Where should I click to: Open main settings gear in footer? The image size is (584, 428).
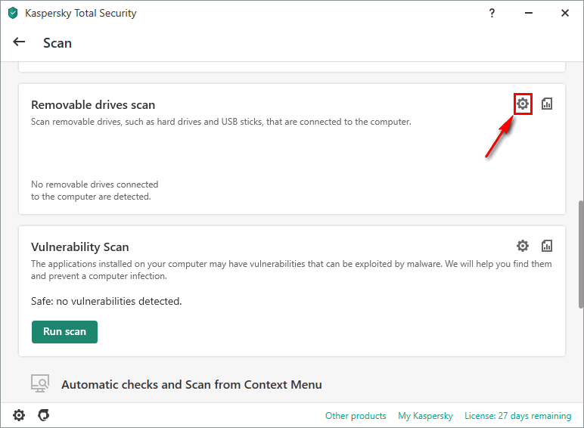point(19,415)
